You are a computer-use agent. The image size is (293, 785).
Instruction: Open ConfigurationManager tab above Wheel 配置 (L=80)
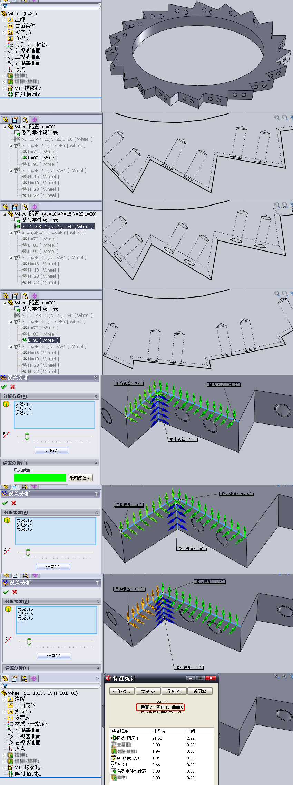pos(25,120)
